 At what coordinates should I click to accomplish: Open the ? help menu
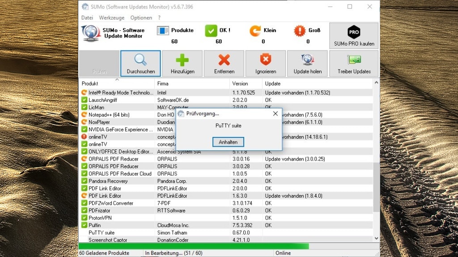(159, 18)
